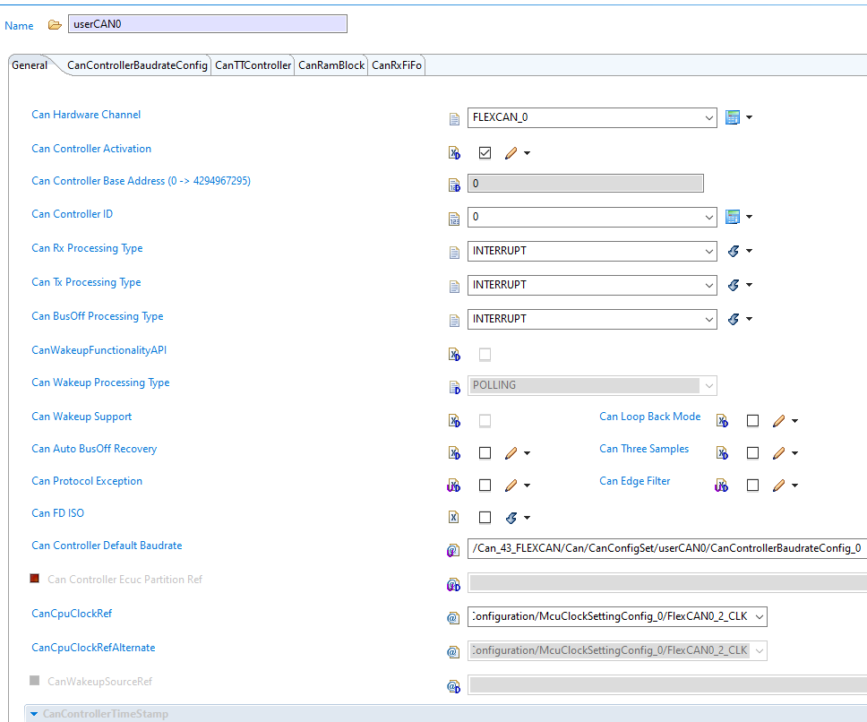Screen dimensions: 867x722
Task: Click the CanCpuClockRef label link
Action: coord(72,613)
